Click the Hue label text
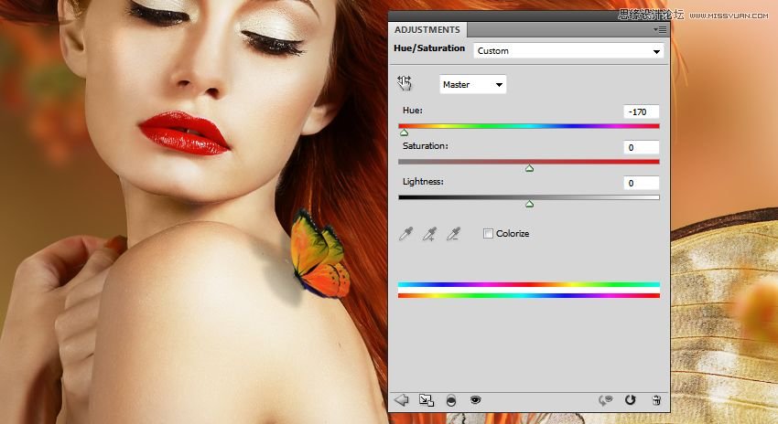This screenshot has width=778, height=424. [x=413, y=111]
